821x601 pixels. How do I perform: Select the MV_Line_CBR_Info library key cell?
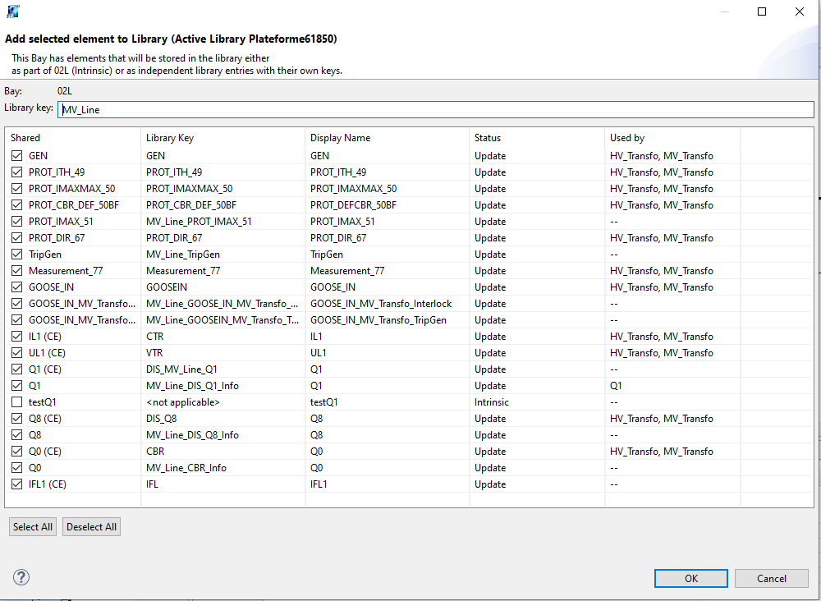pyautogui.click(x=186, y=468)
